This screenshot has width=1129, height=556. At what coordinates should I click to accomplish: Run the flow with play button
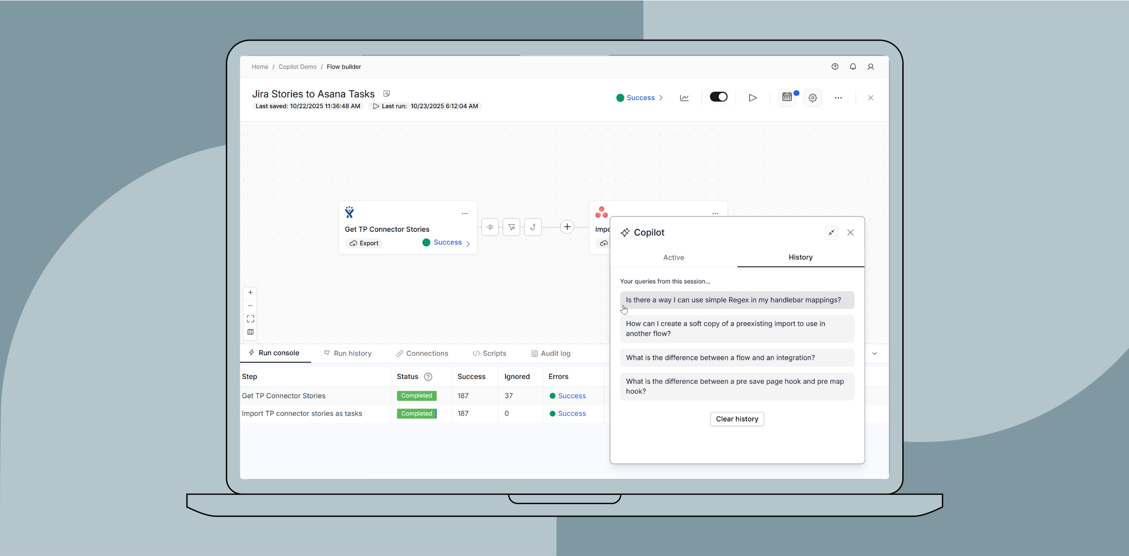(752, 98)
